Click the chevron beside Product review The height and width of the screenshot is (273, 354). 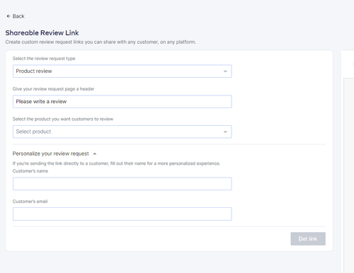pyautogui.click(x=225, y=71)
